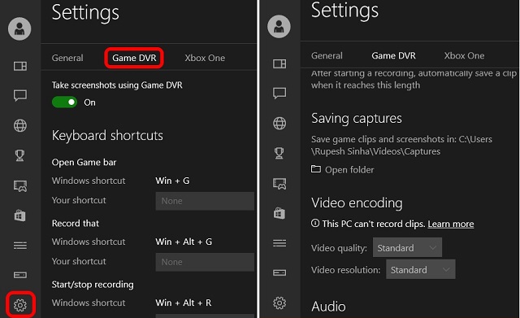
Task: Open globe Activity icon in right sidebar
Action: point(279,123)
